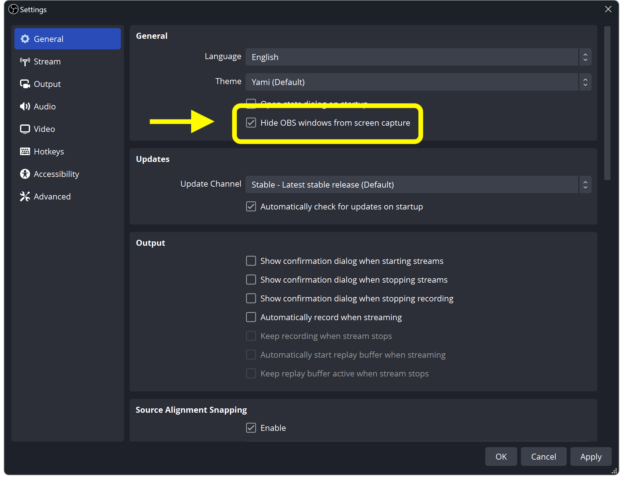Open the Theme dropdown showing Yami
This screenshot has width=623, height=479.
coord(418,82)
